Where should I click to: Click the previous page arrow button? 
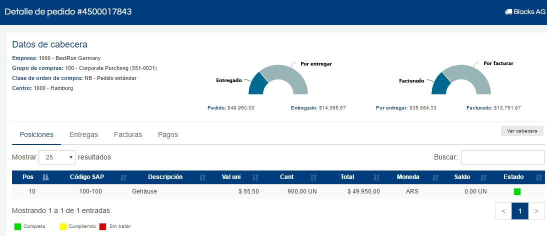pos(503,211)
